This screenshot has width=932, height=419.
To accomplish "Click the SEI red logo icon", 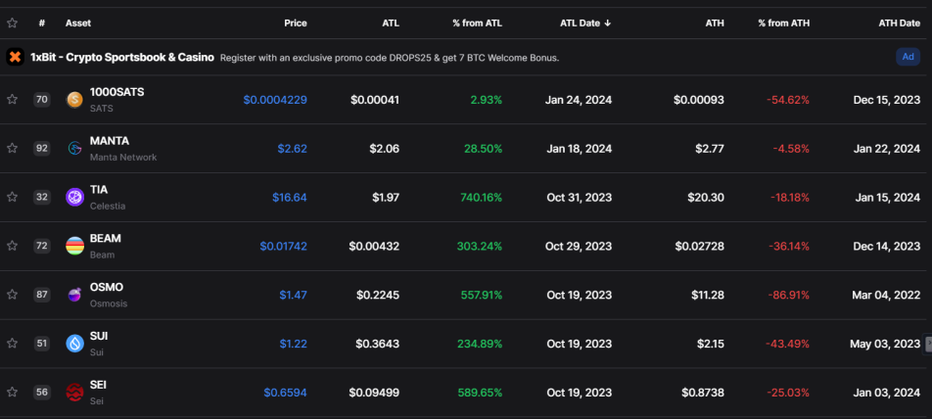I will pyautogui.click(x=74, y=393).
